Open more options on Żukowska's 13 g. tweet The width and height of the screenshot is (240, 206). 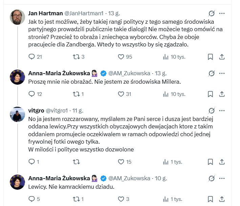tap(222, 73)
